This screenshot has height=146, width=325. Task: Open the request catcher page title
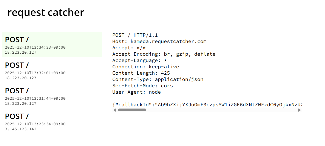coord(46,12)
